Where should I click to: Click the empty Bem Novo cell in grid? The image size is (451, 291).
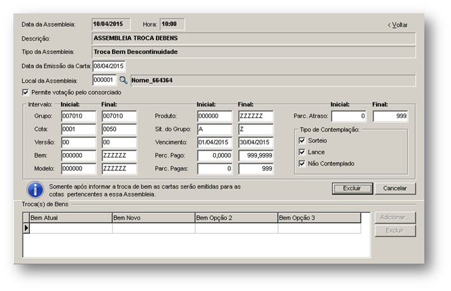tap(153, 228)
